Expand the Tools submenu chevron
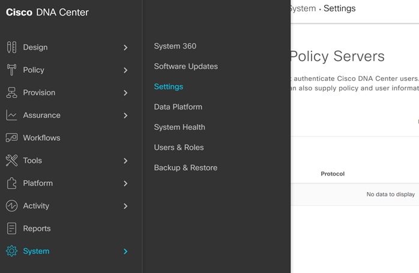The image size is (419, 273). pos(125,161)
